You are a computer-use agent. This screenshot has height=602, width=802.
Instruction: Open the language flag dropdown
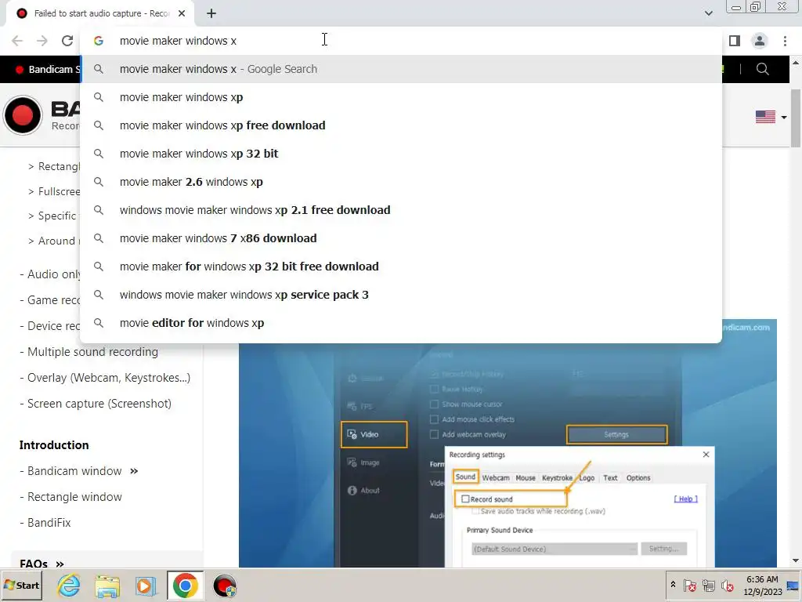pos(771,118)
